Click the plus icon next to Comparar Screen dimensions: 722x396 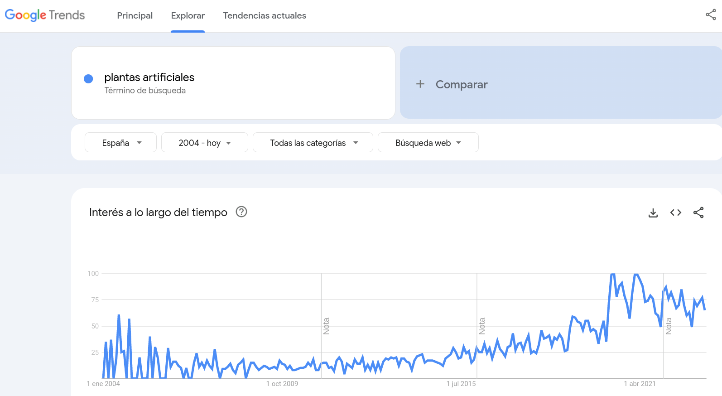[x=420, y=84]
